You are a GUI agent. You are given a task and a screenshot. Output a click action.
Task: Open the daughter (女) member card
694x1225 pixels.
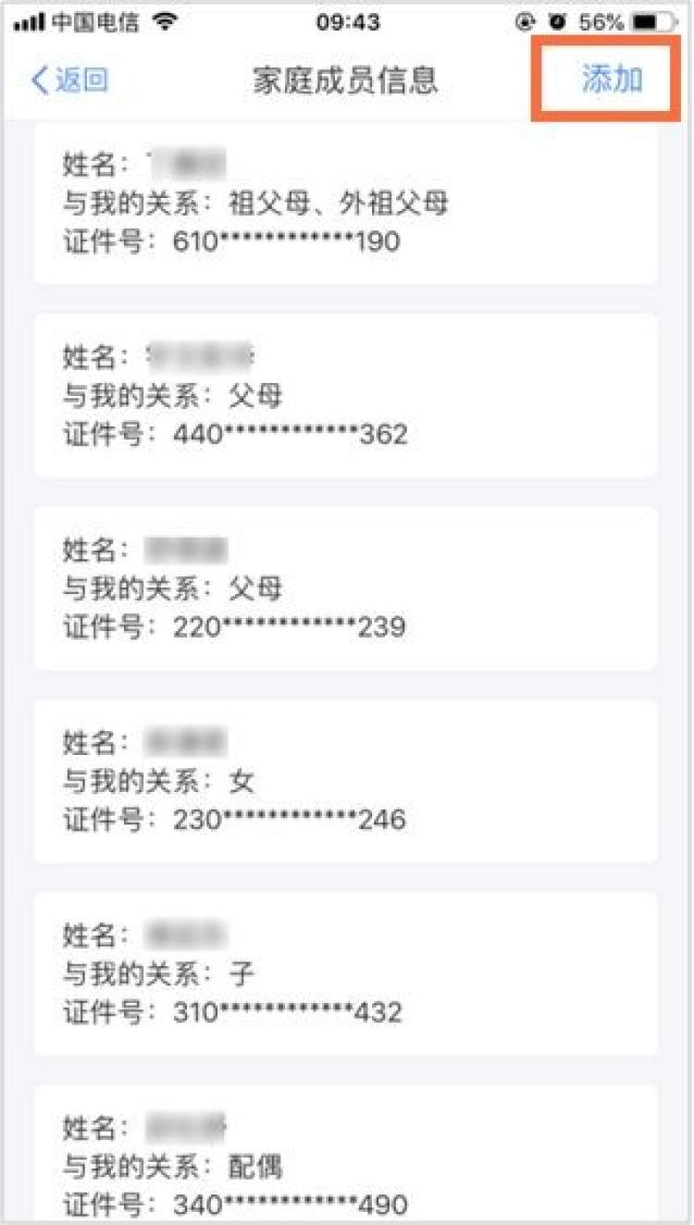[x=346, y=781]
